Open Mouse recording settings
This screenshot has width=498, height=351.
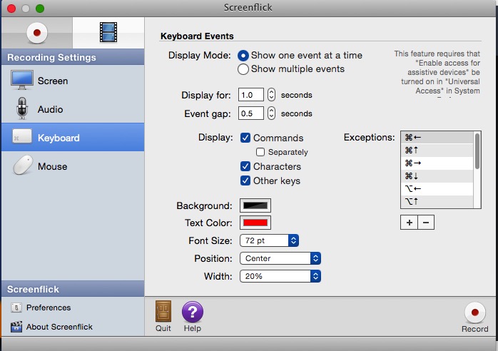coord(73,166)
